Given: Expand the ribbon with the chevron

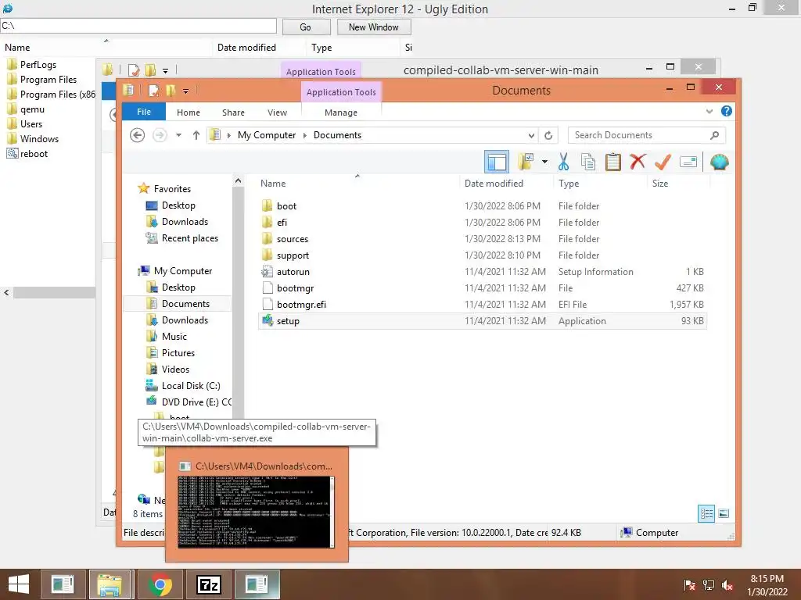Looking at the screenshot, I should click(x=709, y=111).
